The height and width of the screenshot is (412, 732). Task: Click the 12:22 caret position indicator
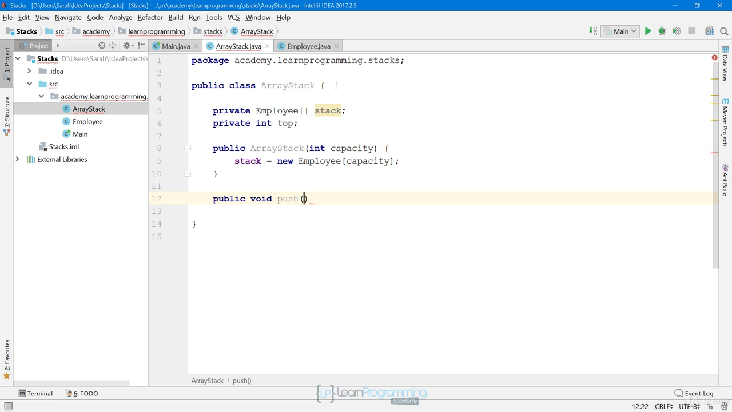click(640, 406)
